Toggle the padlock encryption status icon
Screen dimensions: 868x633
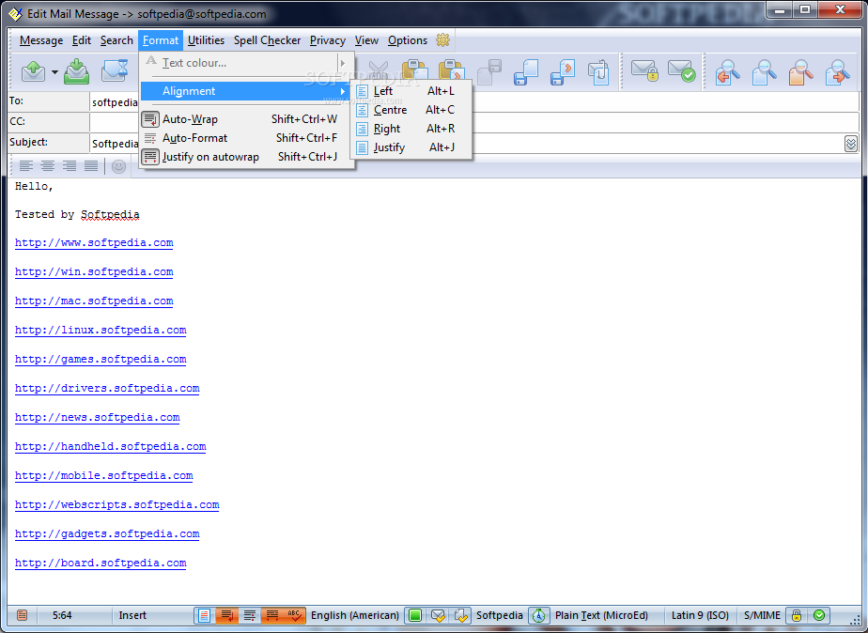coord(797,615)
